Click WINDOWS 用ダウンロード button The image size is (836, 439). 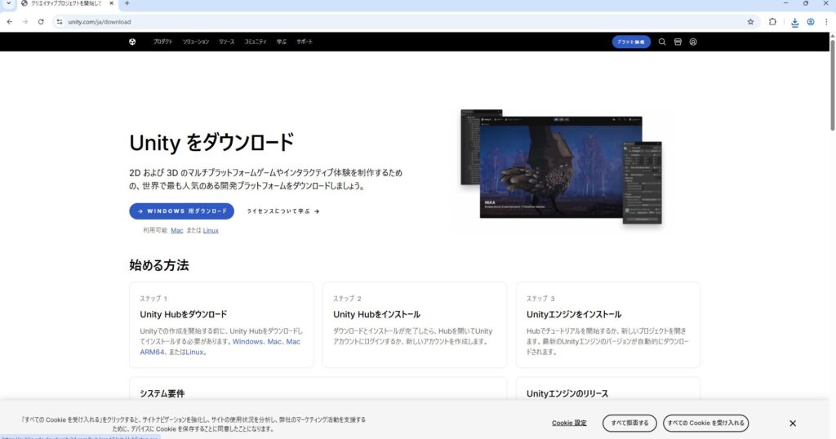pos(181,211)
